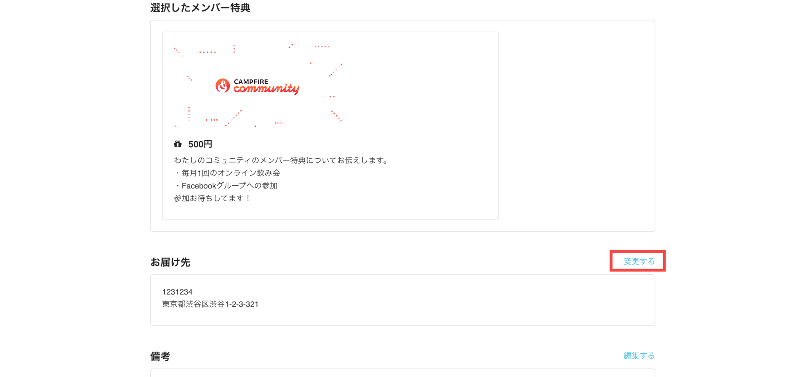Click the Facebookグループへの参加 benefit line
Screen dimensions: 785x377
pyautogui.click(x=226, y=186)
